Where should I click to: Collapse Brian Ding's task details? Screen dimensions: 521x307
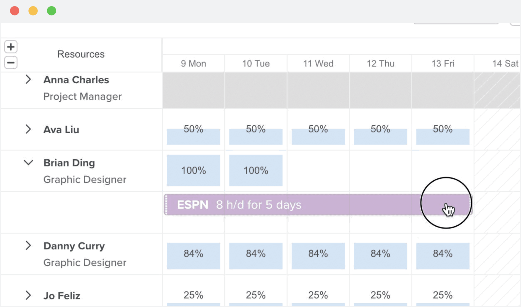pyautogui.click(x=29, y=163)
